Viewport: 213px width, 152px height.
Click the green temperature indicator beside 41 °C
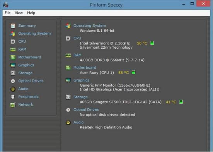tap(181, 102)
